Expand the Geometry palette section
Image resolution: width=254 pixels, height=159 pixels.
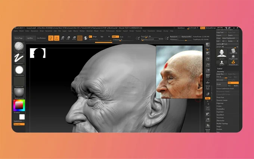coord(220,71)
